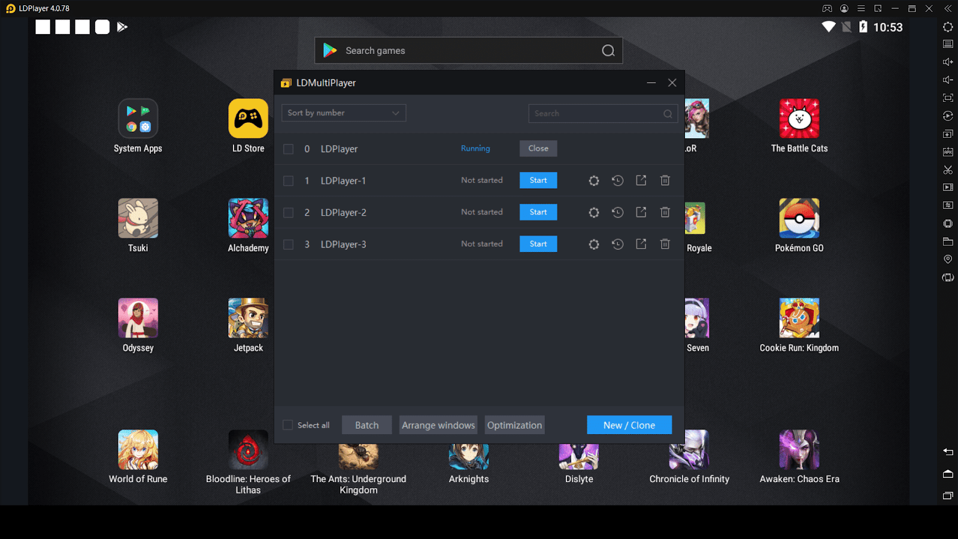Close the running LDPlayer instance
Viewport: 958px width, 539px height.
point(538,149)
